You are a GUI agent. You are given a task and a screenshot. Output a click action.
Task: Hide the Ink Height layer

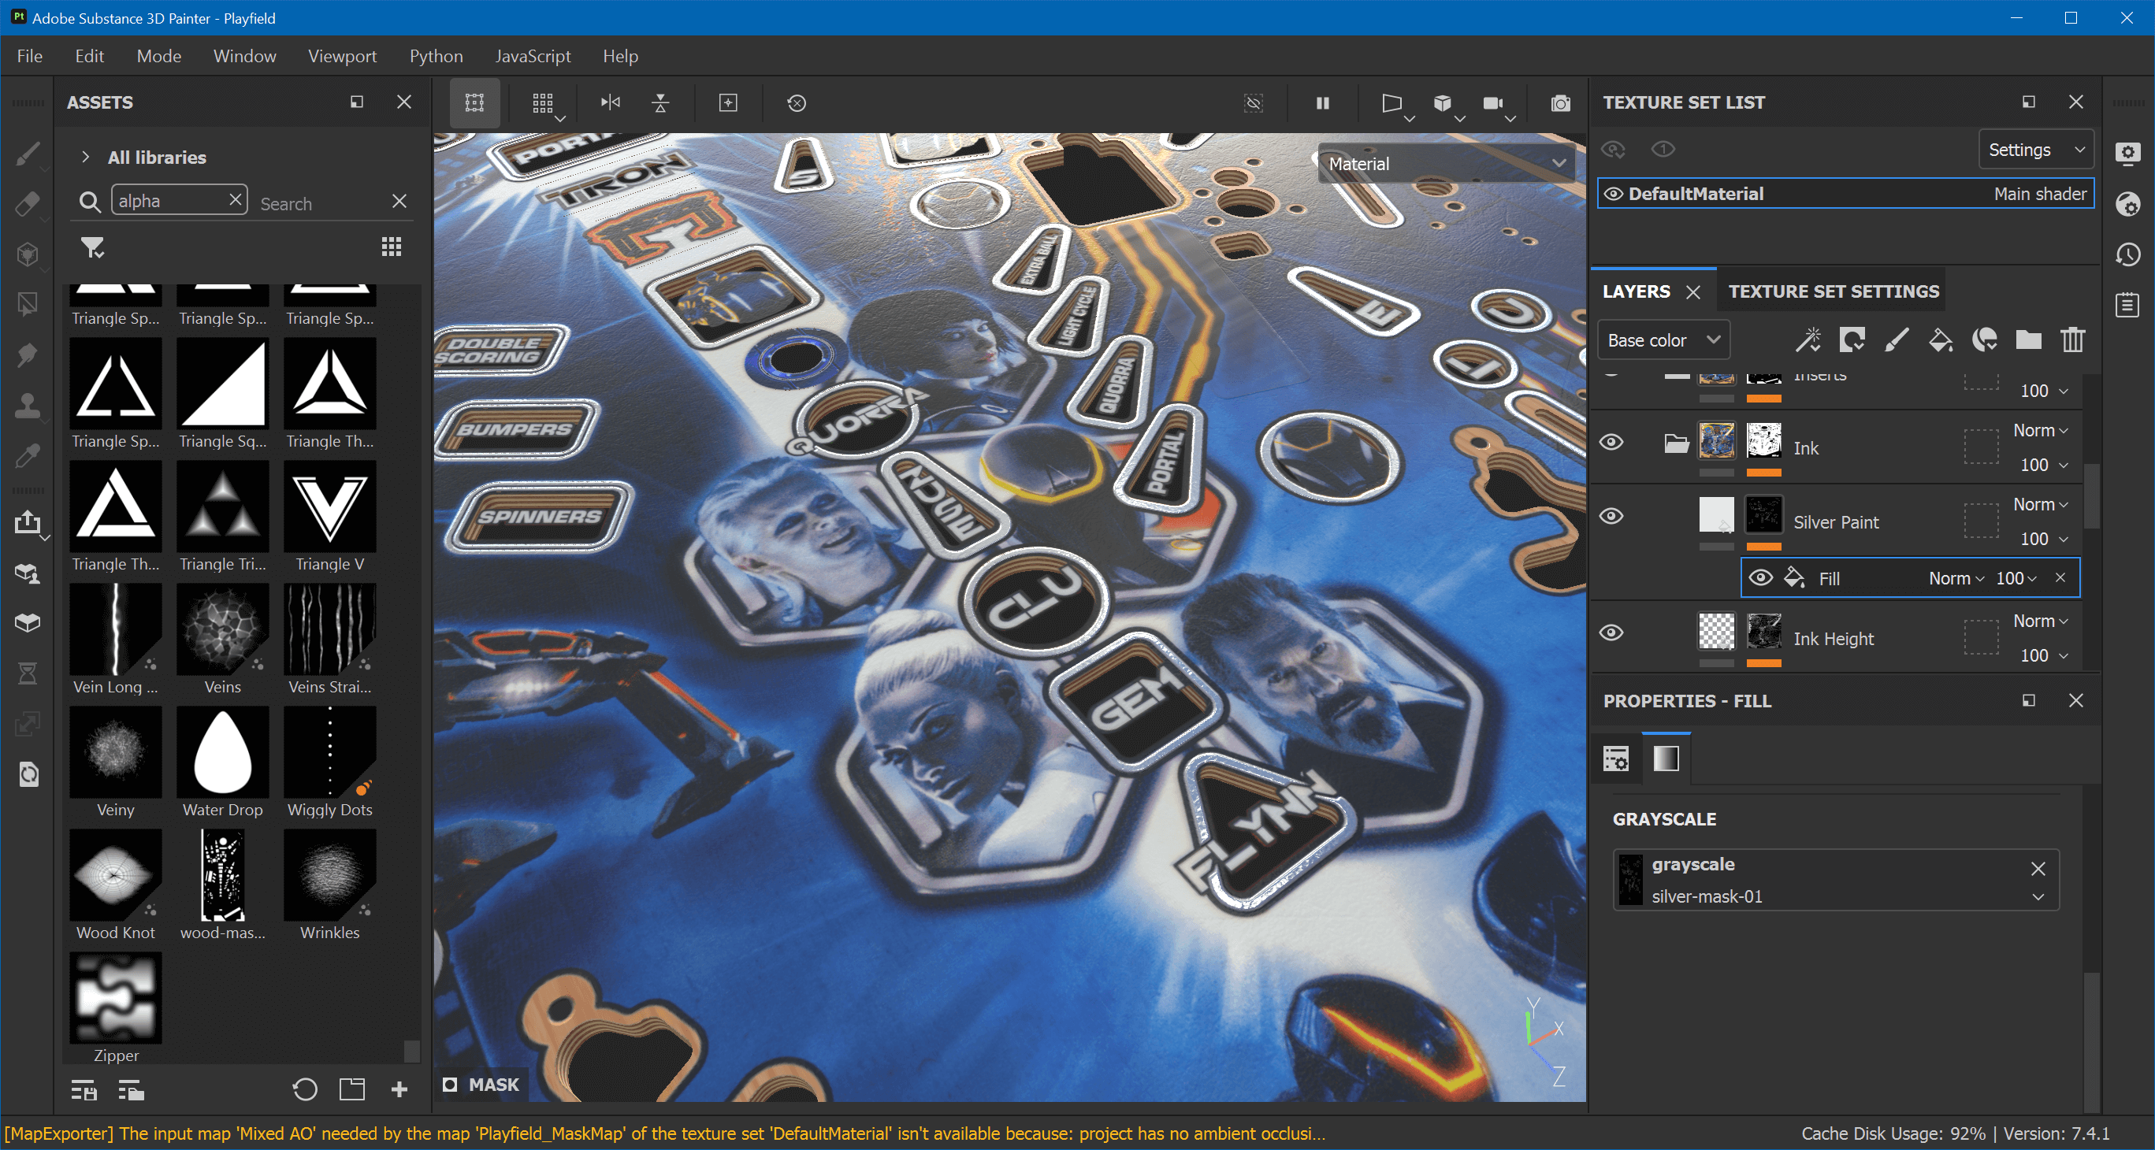pos(1611,633)
